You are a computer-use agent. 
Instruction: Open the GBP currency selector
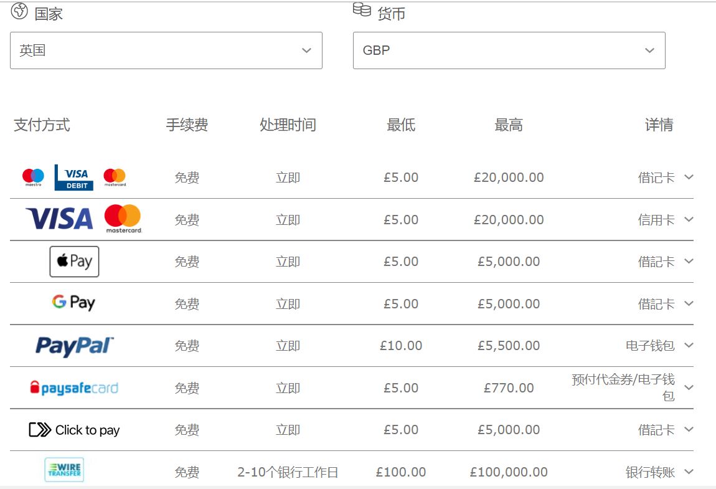click(x=509, y=50)
